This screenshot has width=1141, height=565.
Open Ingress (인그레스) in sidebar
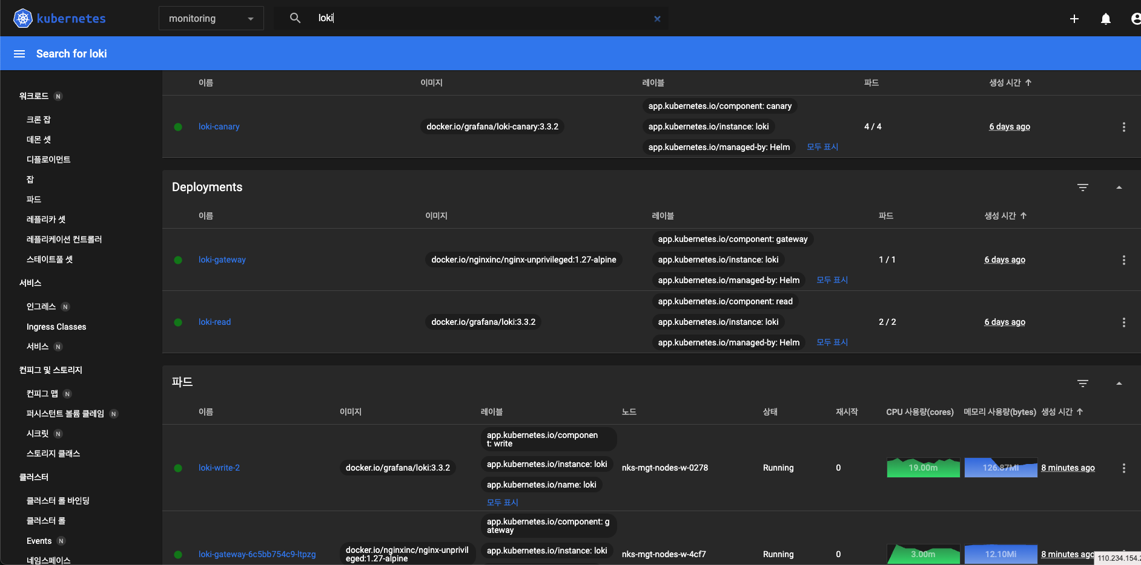pos(41,307)
